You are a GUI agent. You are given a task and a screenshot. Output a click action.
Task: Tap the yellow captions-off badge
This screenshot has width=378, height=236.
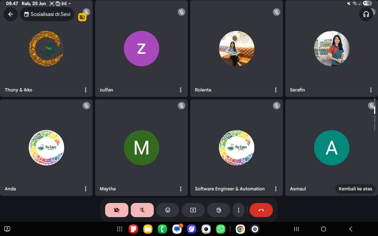(82, 17)
